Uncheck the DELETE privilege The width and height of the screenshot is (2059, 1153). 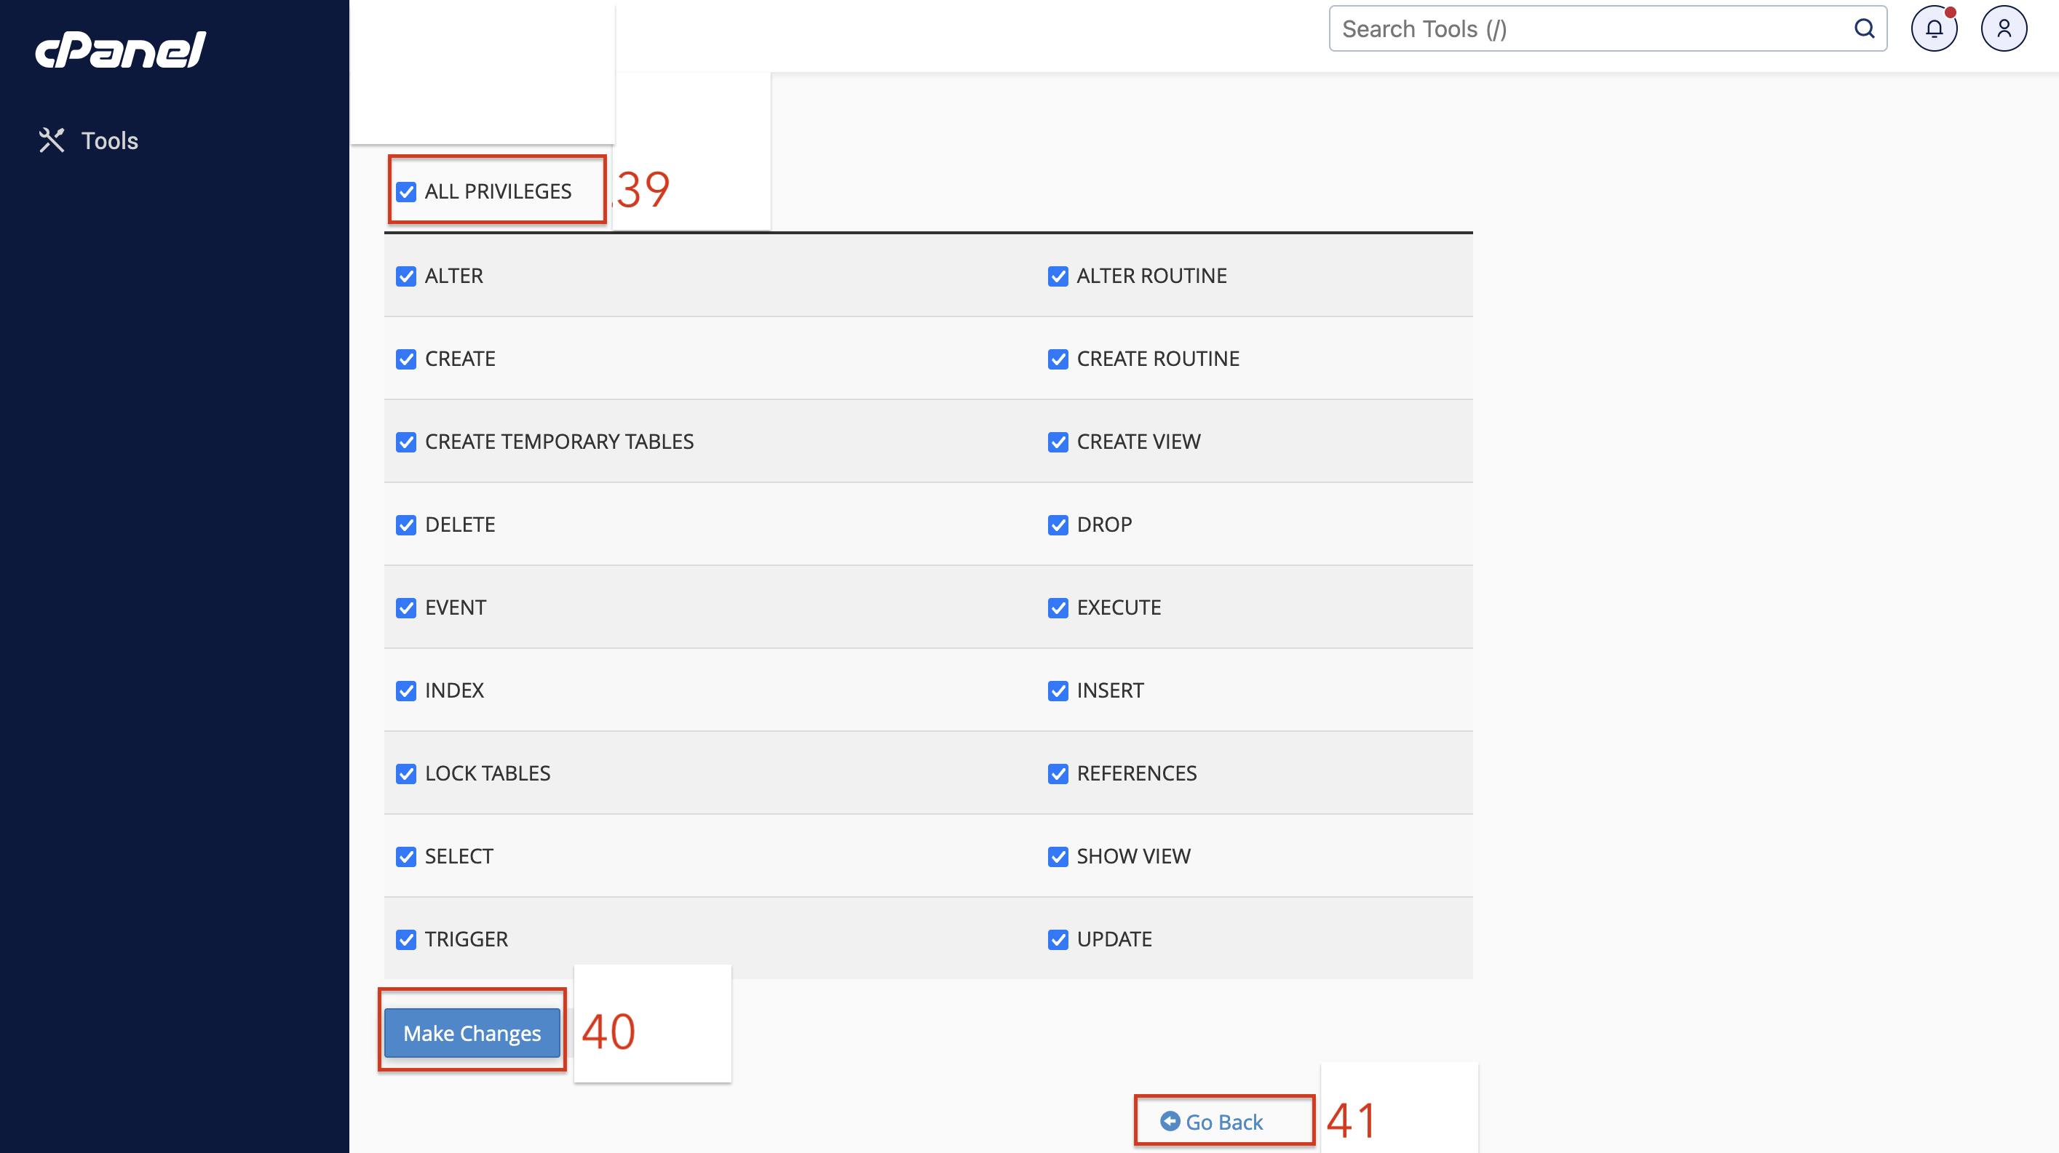406,526
